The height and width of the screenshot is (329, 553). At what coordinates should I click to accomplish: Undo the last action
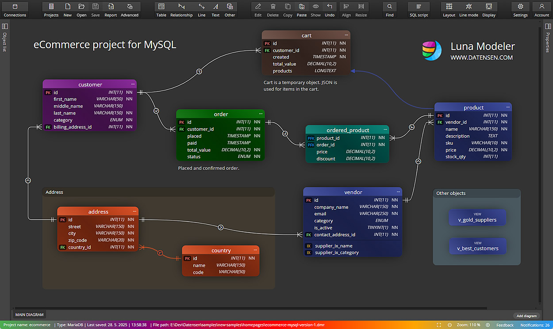[x=330, y=10]
